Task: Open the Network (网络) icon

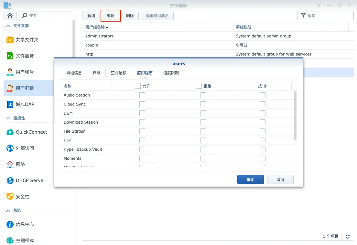Action: click(x=10, y=164)
